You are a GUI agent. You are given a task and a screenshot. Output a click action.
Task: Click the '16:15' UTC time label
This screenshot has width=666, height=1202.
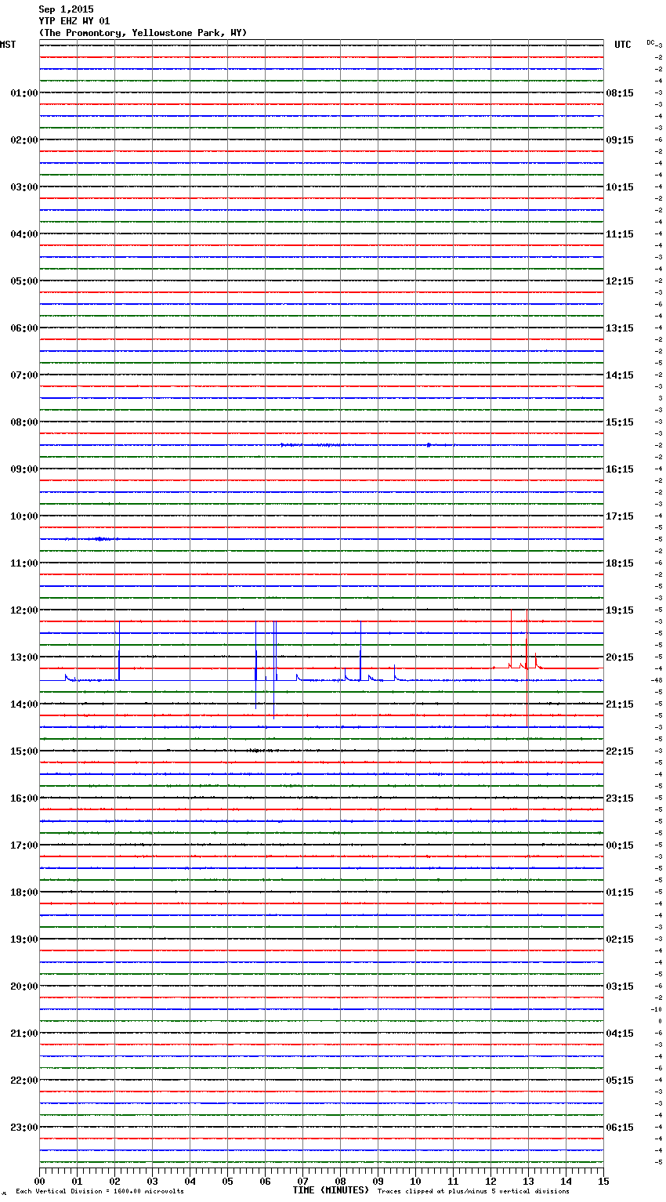click(620, 469)
